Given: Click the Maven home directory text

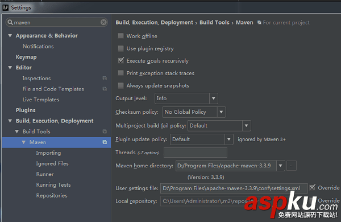Looking at the screenshot, I should tap(224, 166).
